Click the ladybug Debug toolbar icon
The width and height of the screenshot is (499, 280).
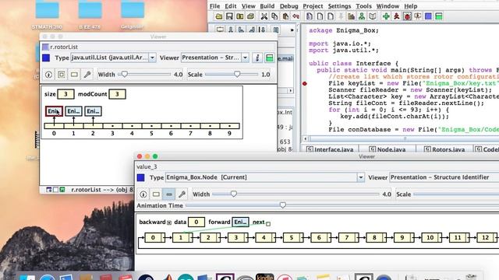coord(407,16)
